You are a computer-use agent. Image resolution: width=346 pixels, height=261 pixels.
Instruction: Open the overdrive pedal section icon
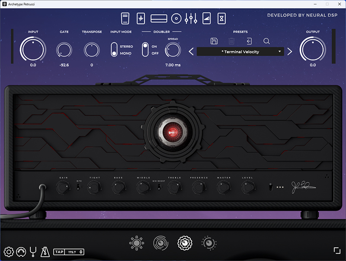coord(141,18)
